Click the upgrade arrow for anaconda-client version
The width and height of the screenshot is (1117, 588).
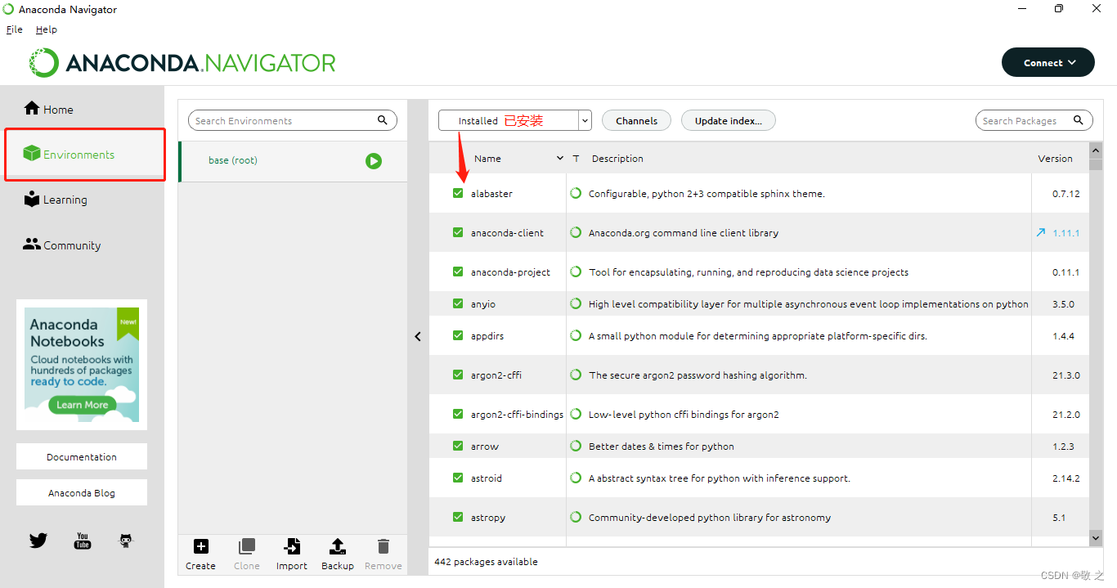(1041, 232)
